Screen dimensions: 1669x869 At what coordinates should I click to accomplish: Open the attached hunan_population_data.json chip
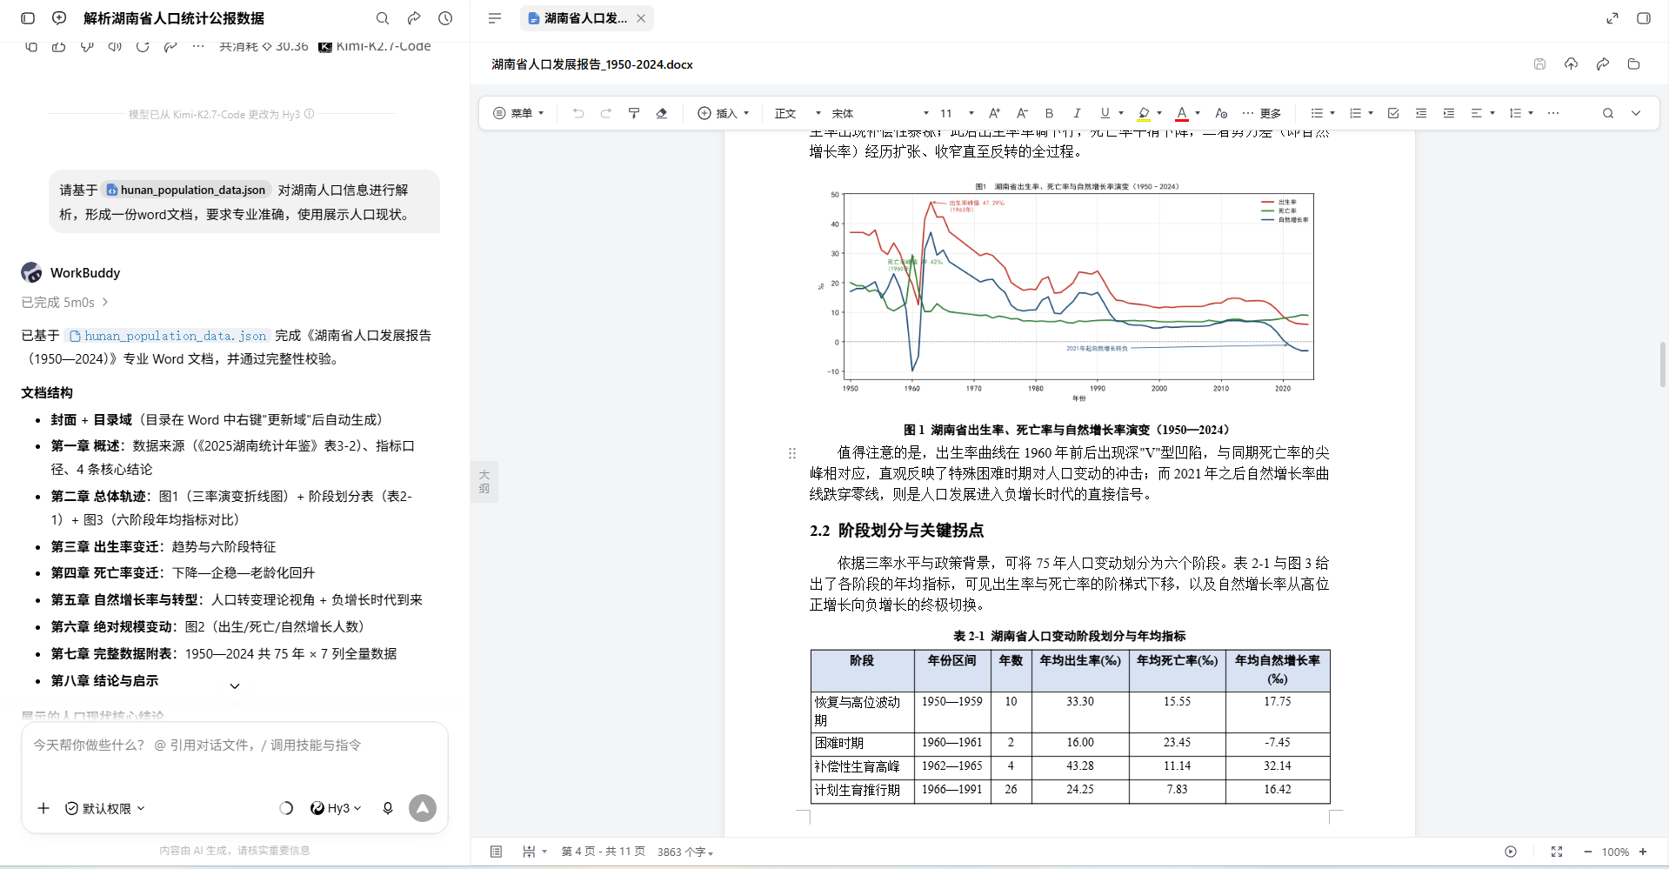coord(186,190)
